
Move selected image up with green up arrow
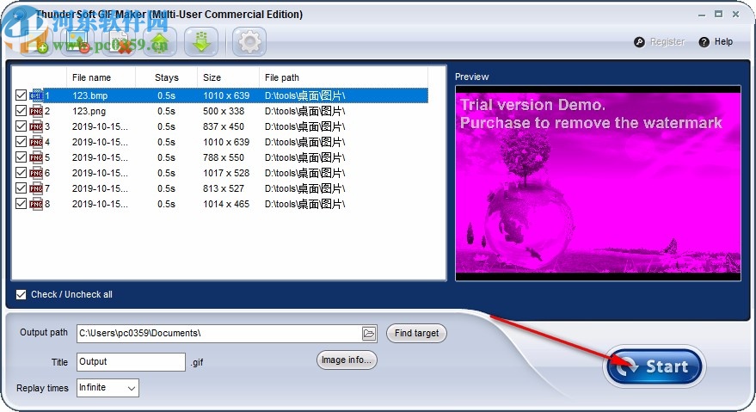point(160,42)
